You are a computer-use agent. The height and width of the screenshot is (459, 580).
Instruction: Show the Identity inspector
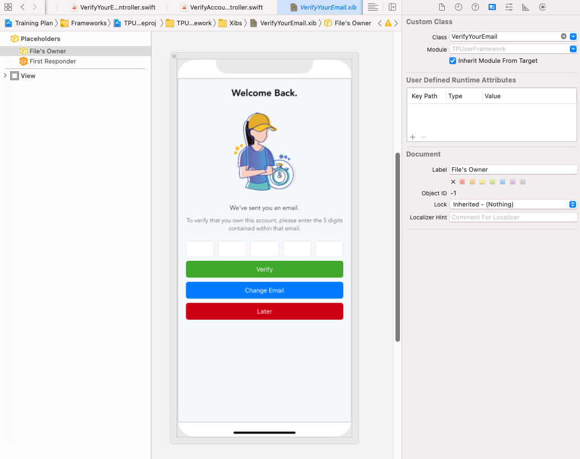492,7
